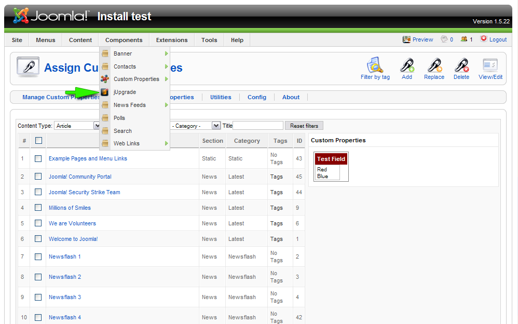
Task: Open the Extensions menu
Action: pyautogui.click(x=172, y=40)
